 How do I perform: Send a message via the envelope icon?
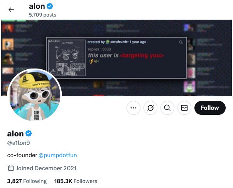tap(184, 108)
